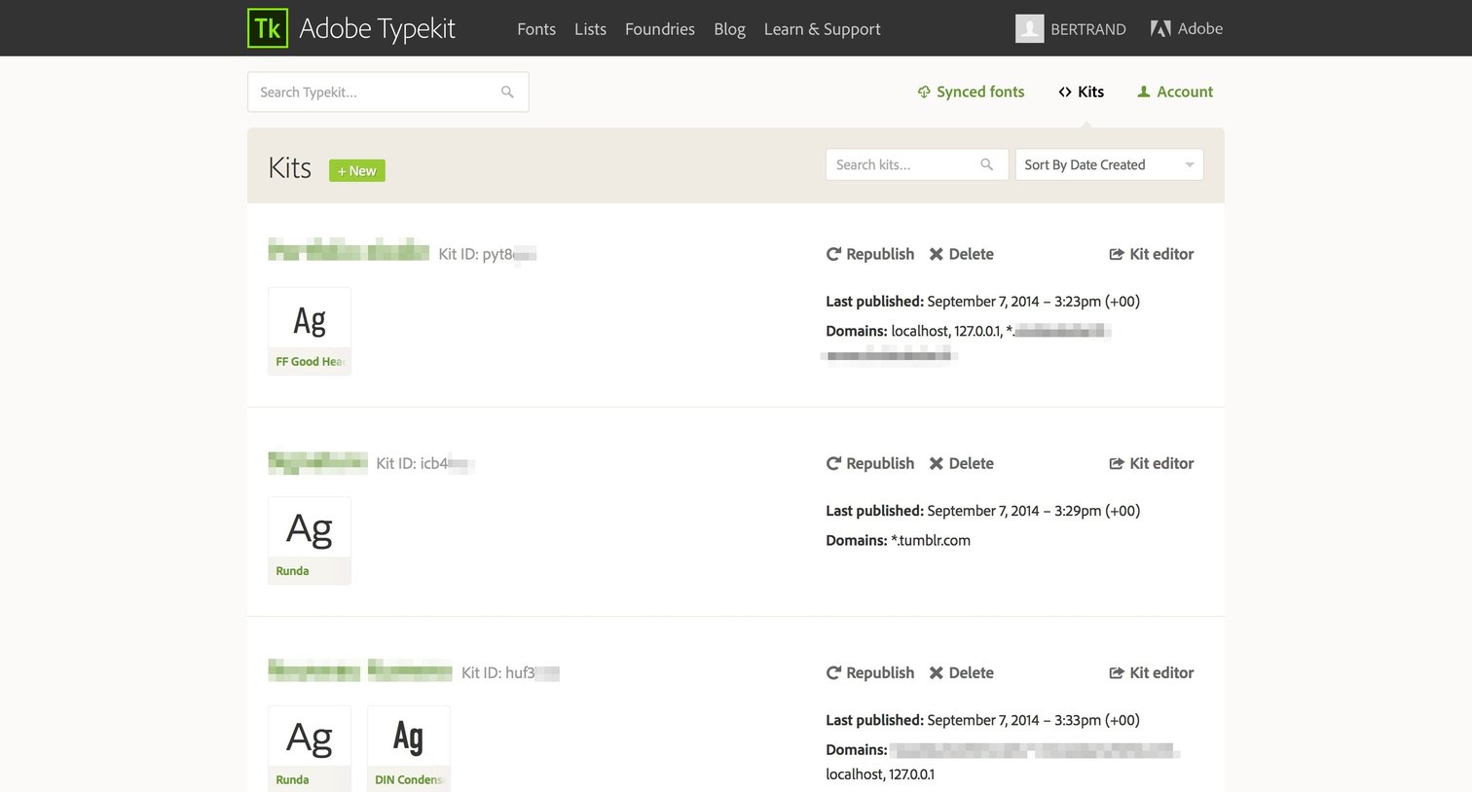Focus the Search kits field
Image resolution: width=1472 pixels, height=792 pixels.
pyautogui.click(x=916, y=164)
